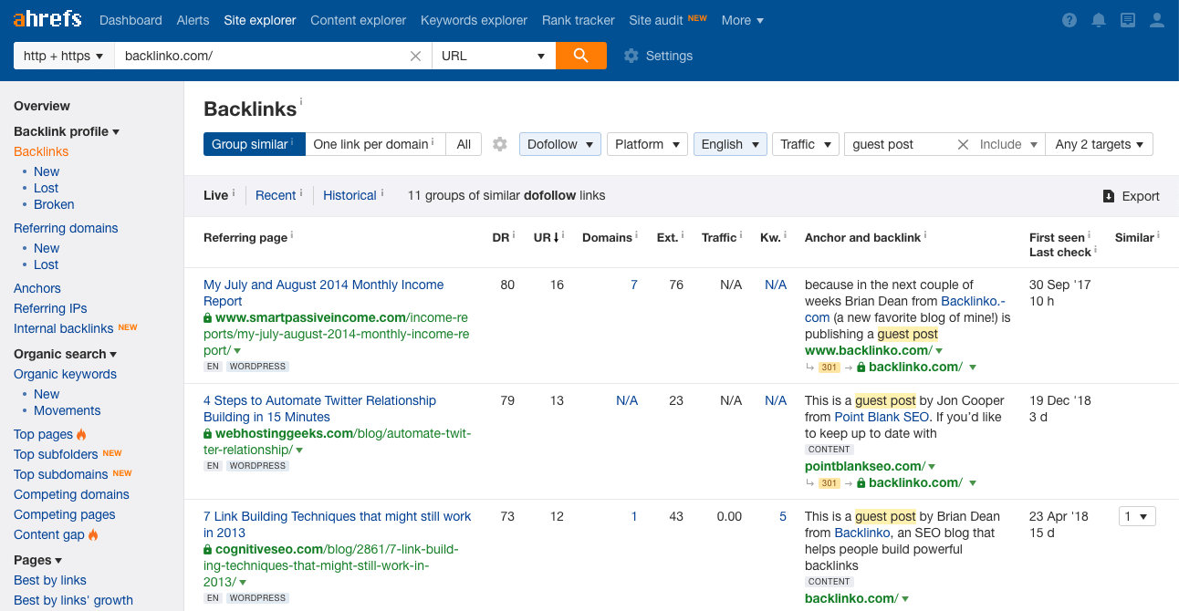The image size is (1179, 611).
Task: Click the info icon beside the DR column
Action: pyautogui.click(x=514, y=235)
